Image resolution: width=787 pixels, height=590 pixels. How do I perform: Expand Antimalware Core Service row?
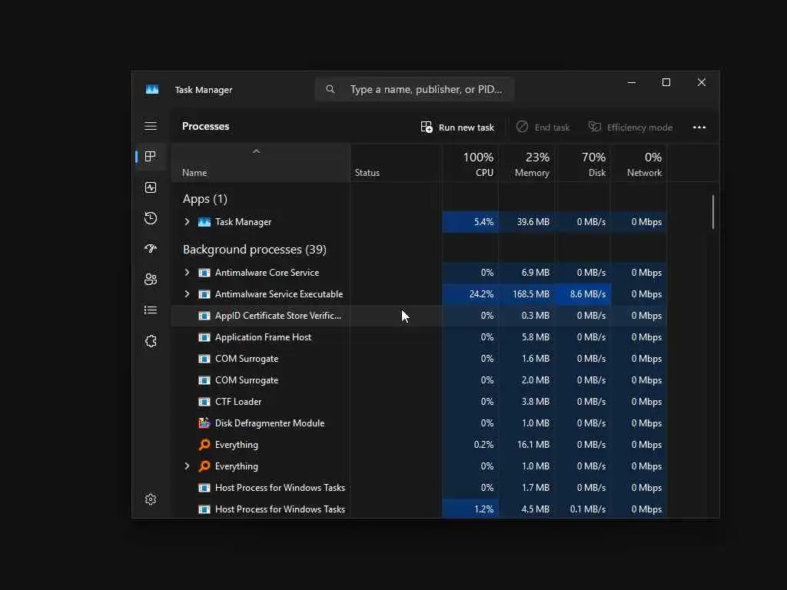pos(188,273)
